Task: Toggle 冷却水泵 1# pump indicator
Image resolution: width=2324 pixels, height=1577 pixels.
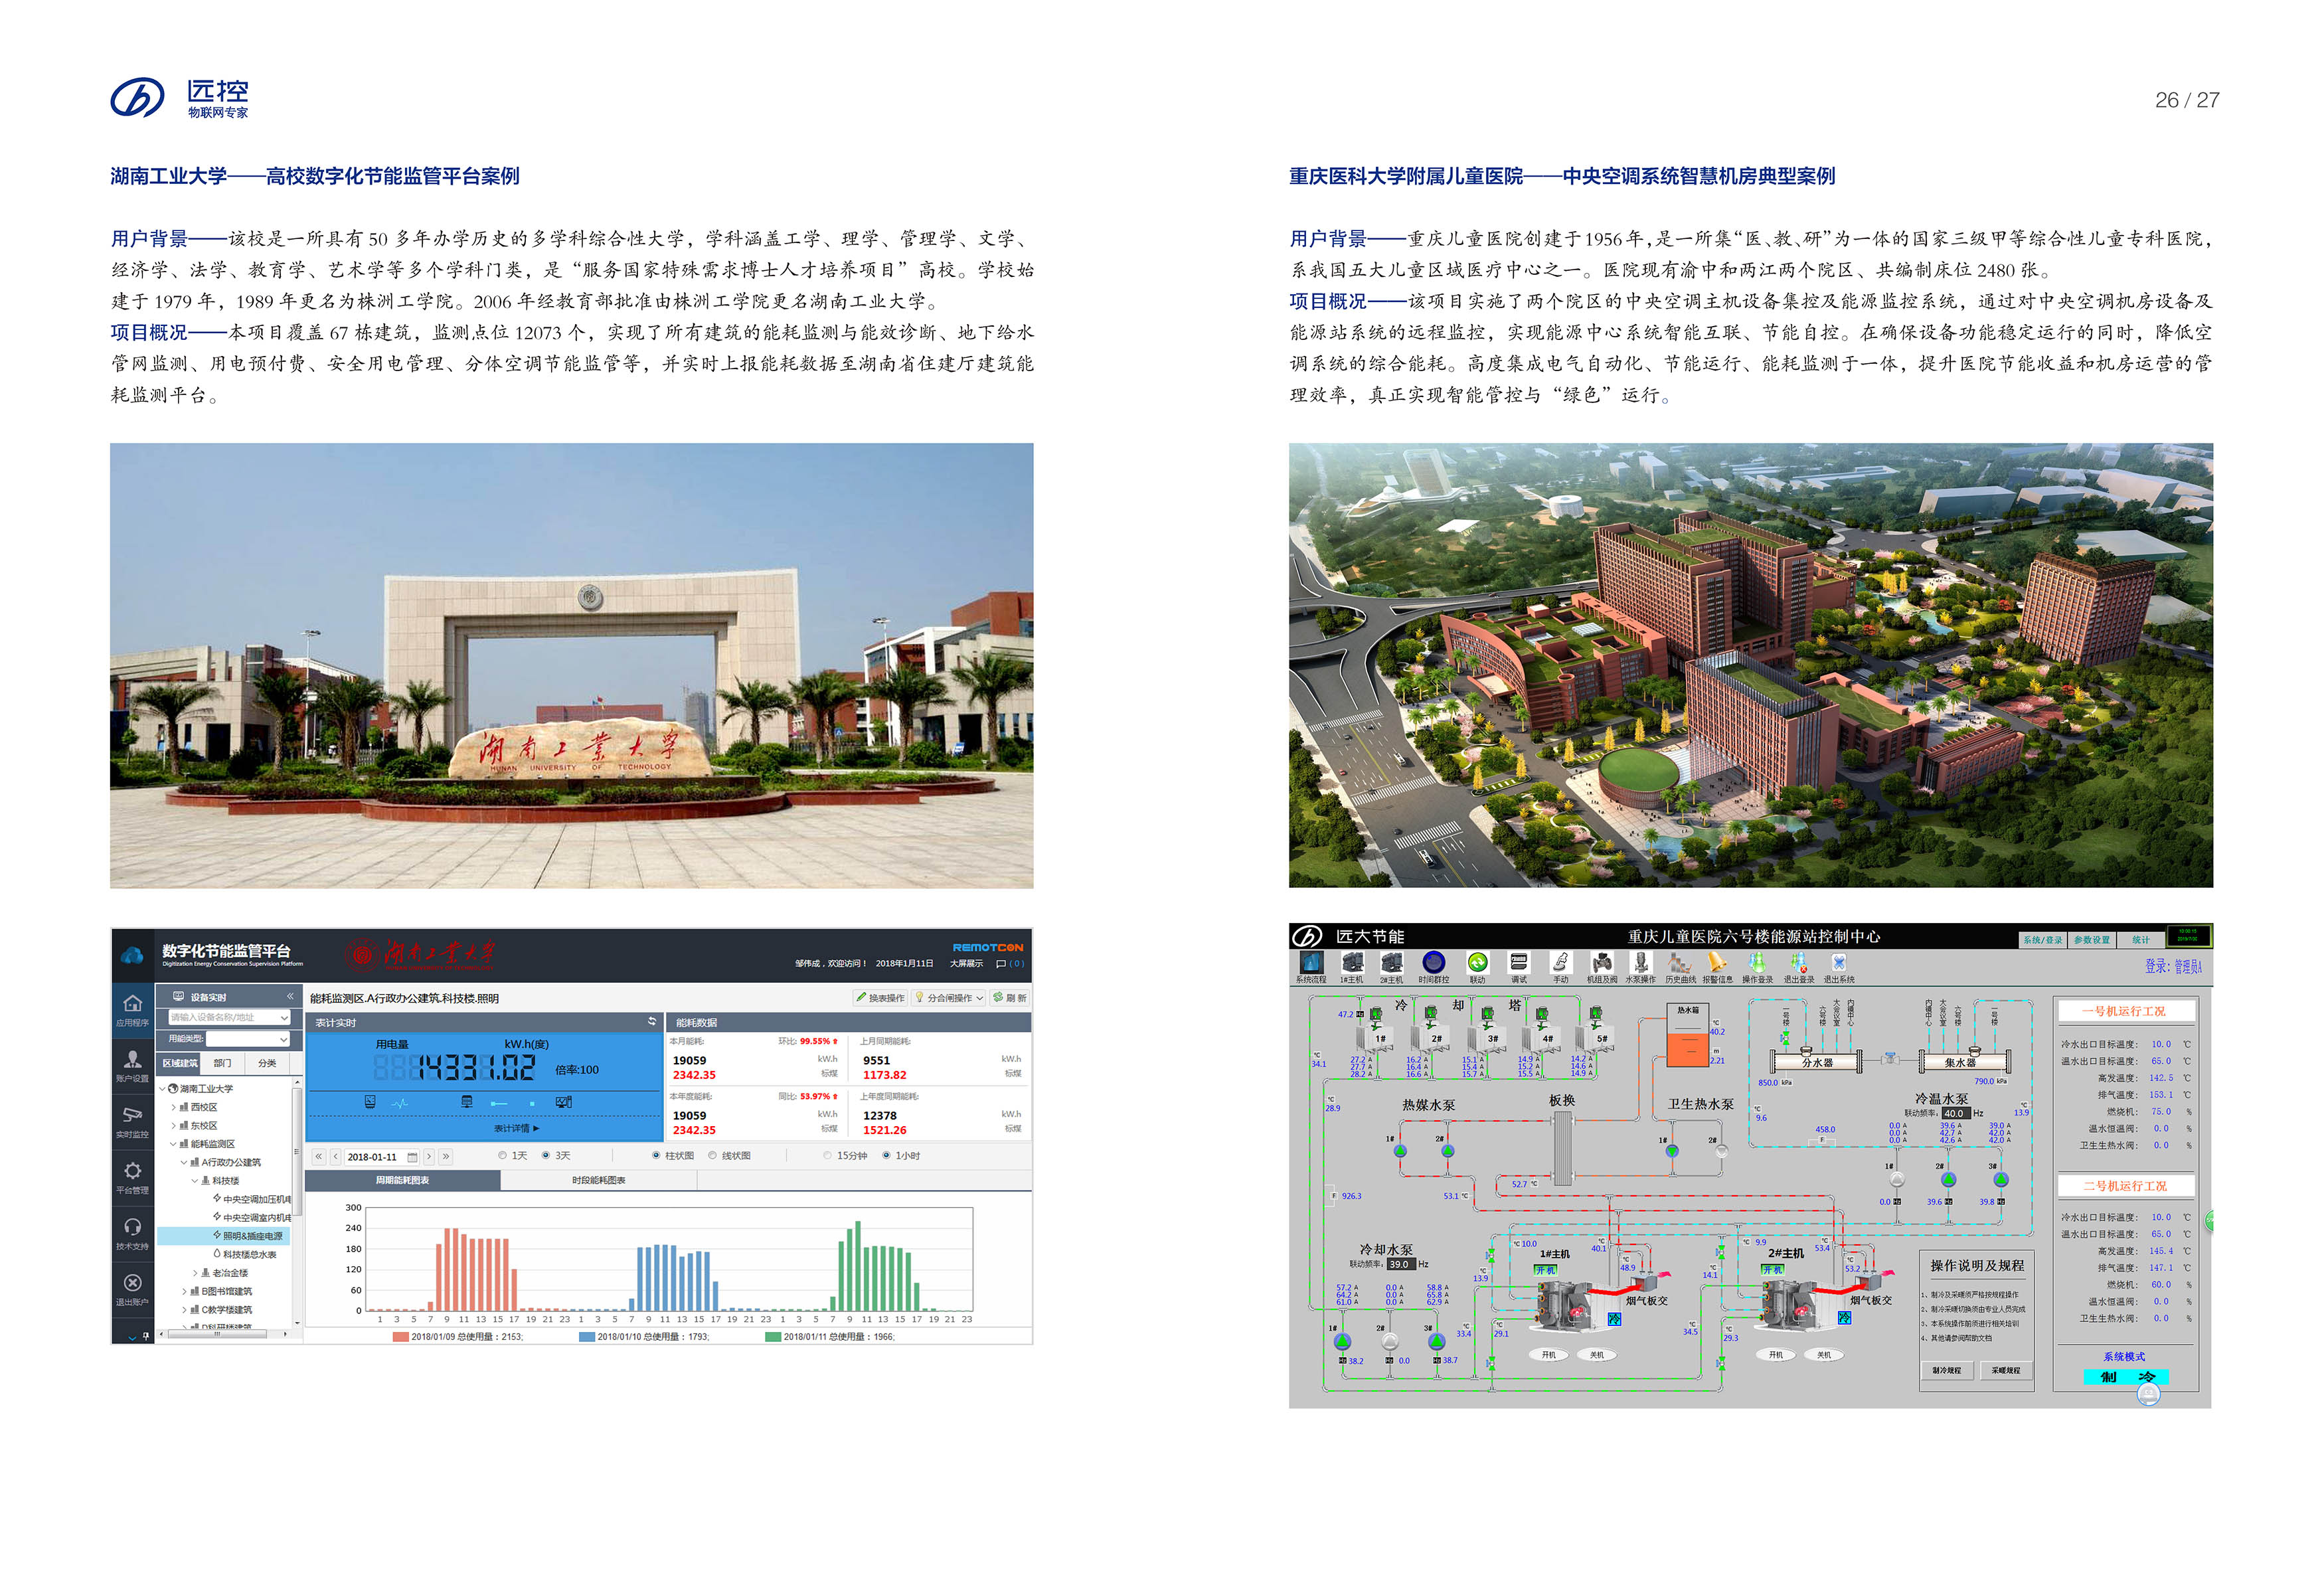Action: tap(1343, 1342)
